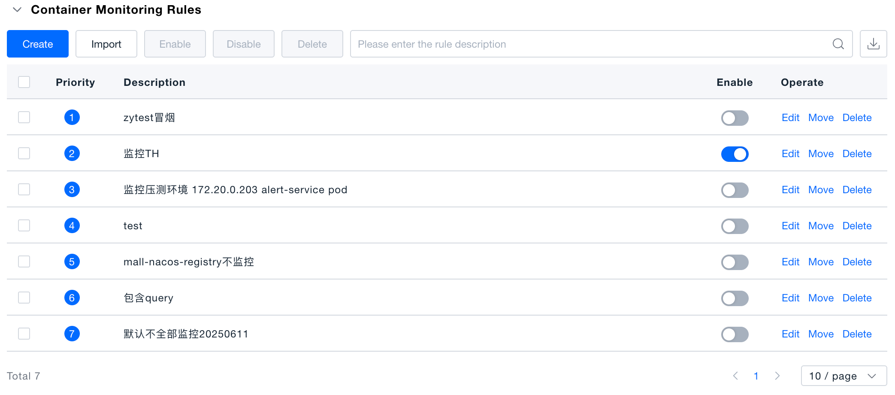The width and height of the screenshot is (895, 395).
Task: Move the 监控TH rule
Action: 821,154
